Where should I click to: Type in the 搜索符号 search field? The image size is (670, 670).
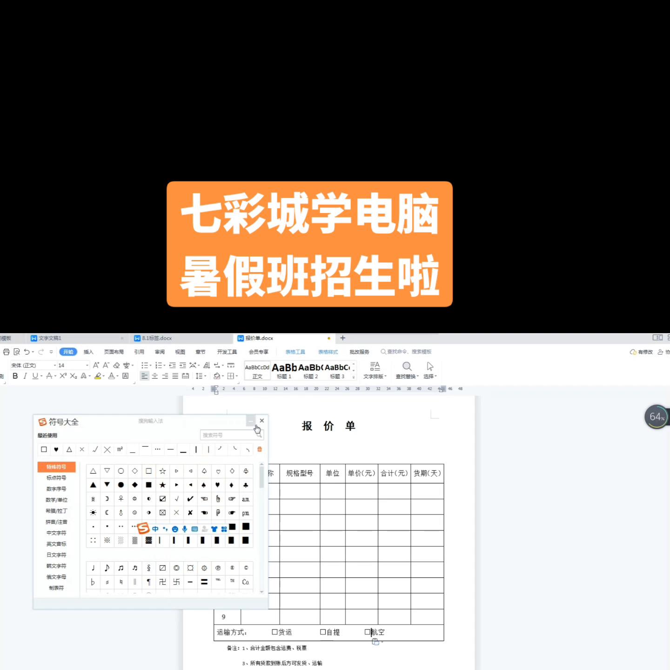(228, 435)
